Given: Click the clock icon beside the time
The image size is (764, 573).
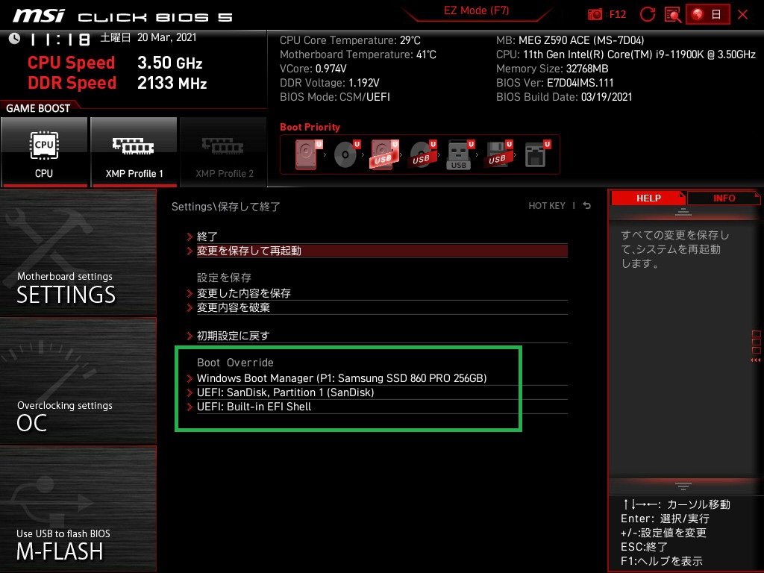Looking at the screenshot, I should pyautogui.click(x=14, y=39).
